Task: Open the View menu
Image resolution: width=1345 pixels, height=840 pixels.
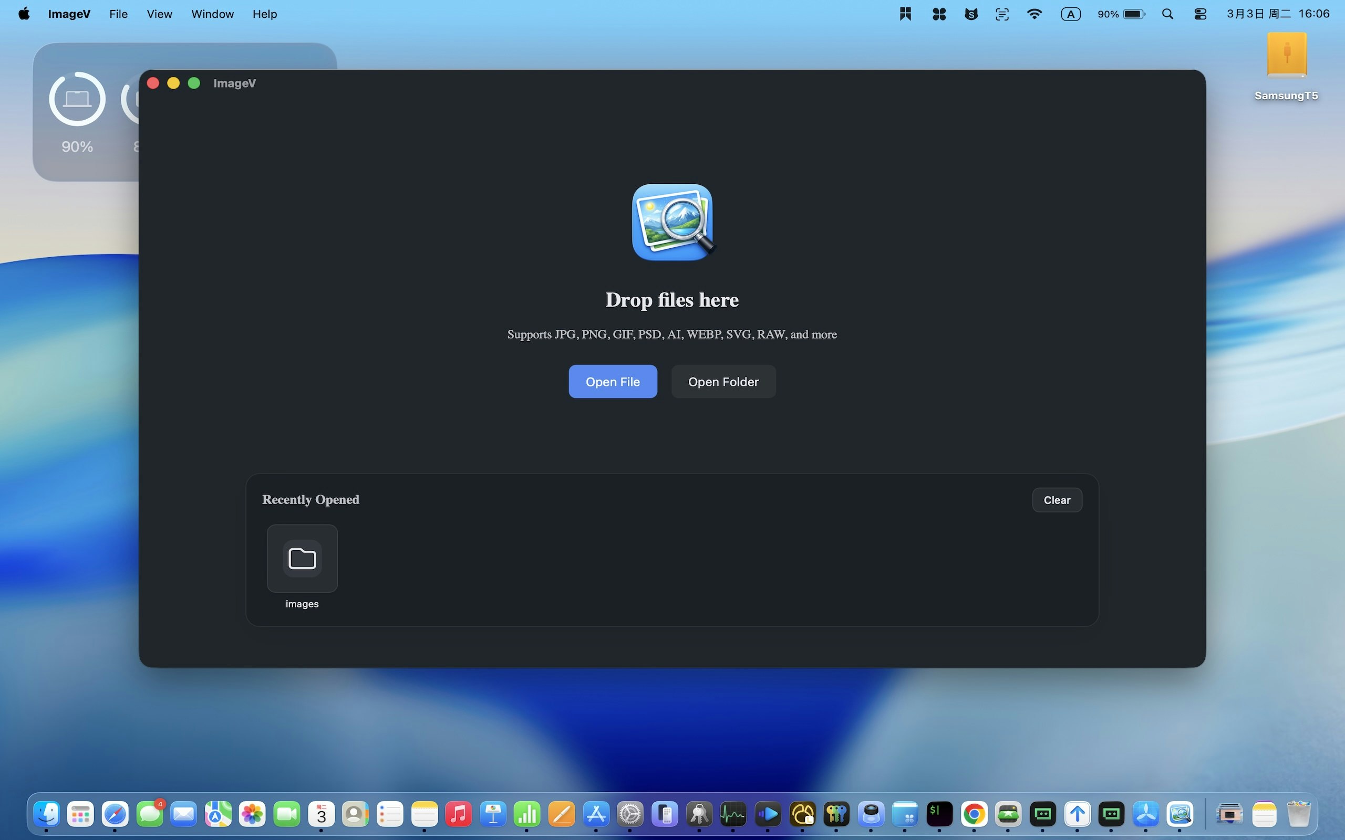Action: [159, 14]
